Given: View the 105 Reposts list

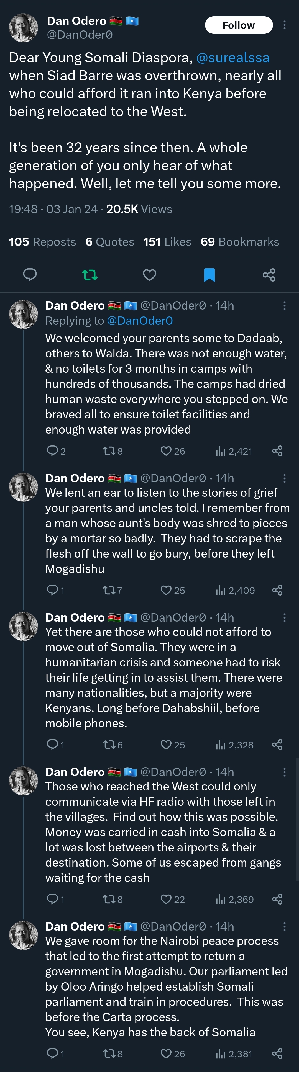Looking at the screenshot, I should click(42, 242).
